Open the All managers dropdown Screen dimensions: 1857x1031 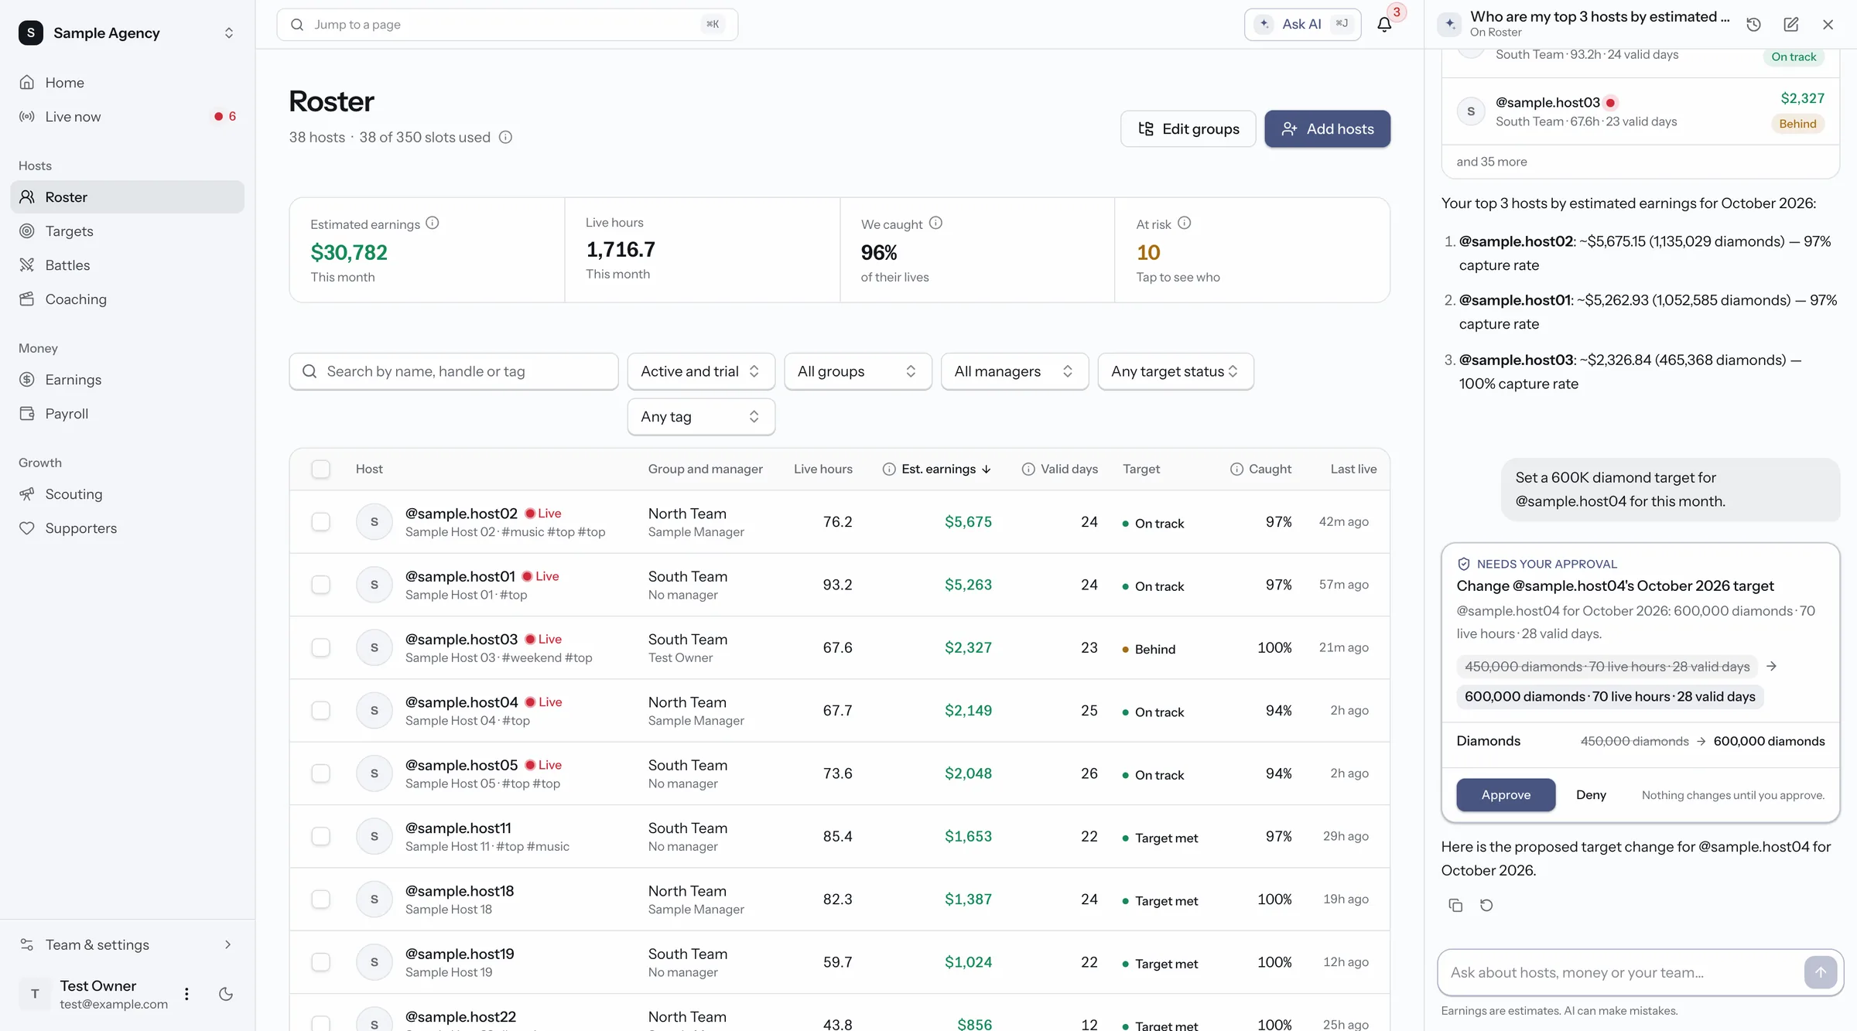tap(1014, 371)
